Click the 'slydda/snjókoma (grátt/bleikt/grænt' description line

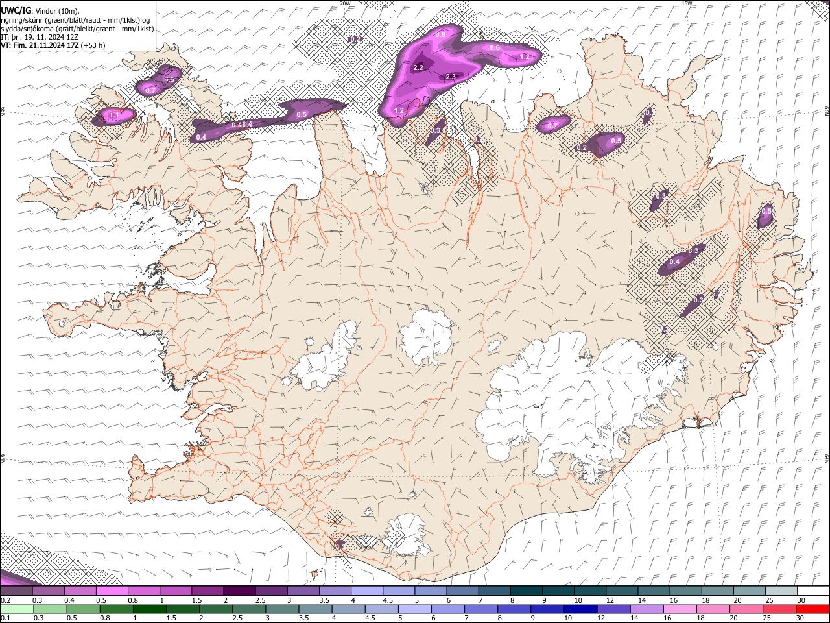tap(77, 29)
